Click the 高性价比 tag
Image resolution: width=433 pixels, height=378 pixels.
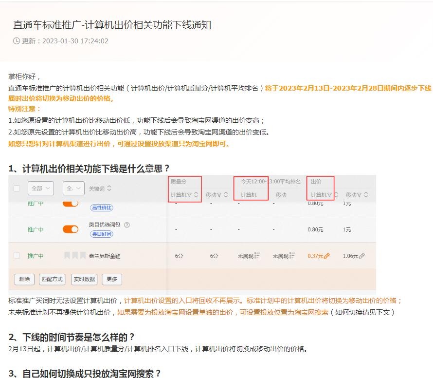[102, 208]
